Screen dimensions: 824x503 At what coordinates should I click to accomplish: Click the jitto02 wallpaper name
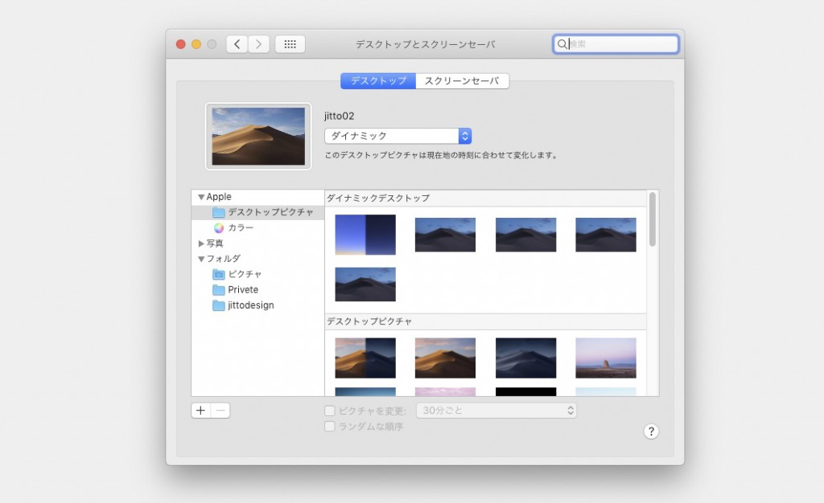pyautogui.click(x=339, y=116)
